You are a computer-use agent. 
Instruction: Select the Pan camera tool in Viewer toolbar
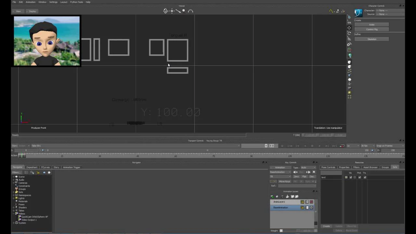click(x=172, y=11)
